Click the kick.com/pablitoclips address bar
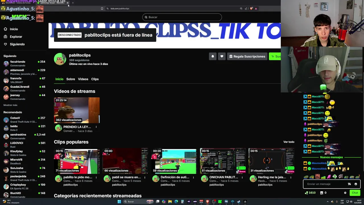Image resolution: width=364 pixels, height=205 pixels. tap(120, 9)
